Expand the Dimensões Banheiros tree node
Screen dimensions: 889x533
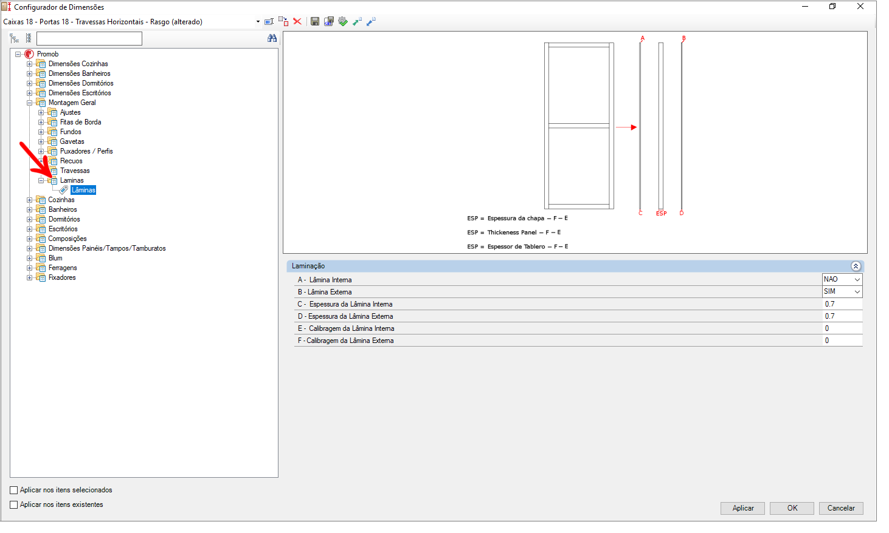[29, 73]
